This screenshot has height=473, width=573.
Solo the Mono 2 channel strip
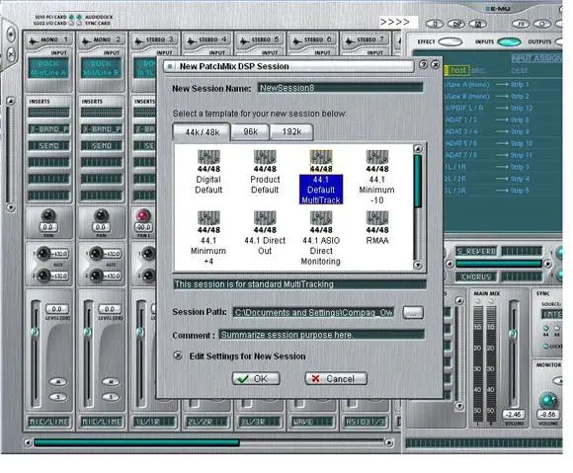pos(111,397)
